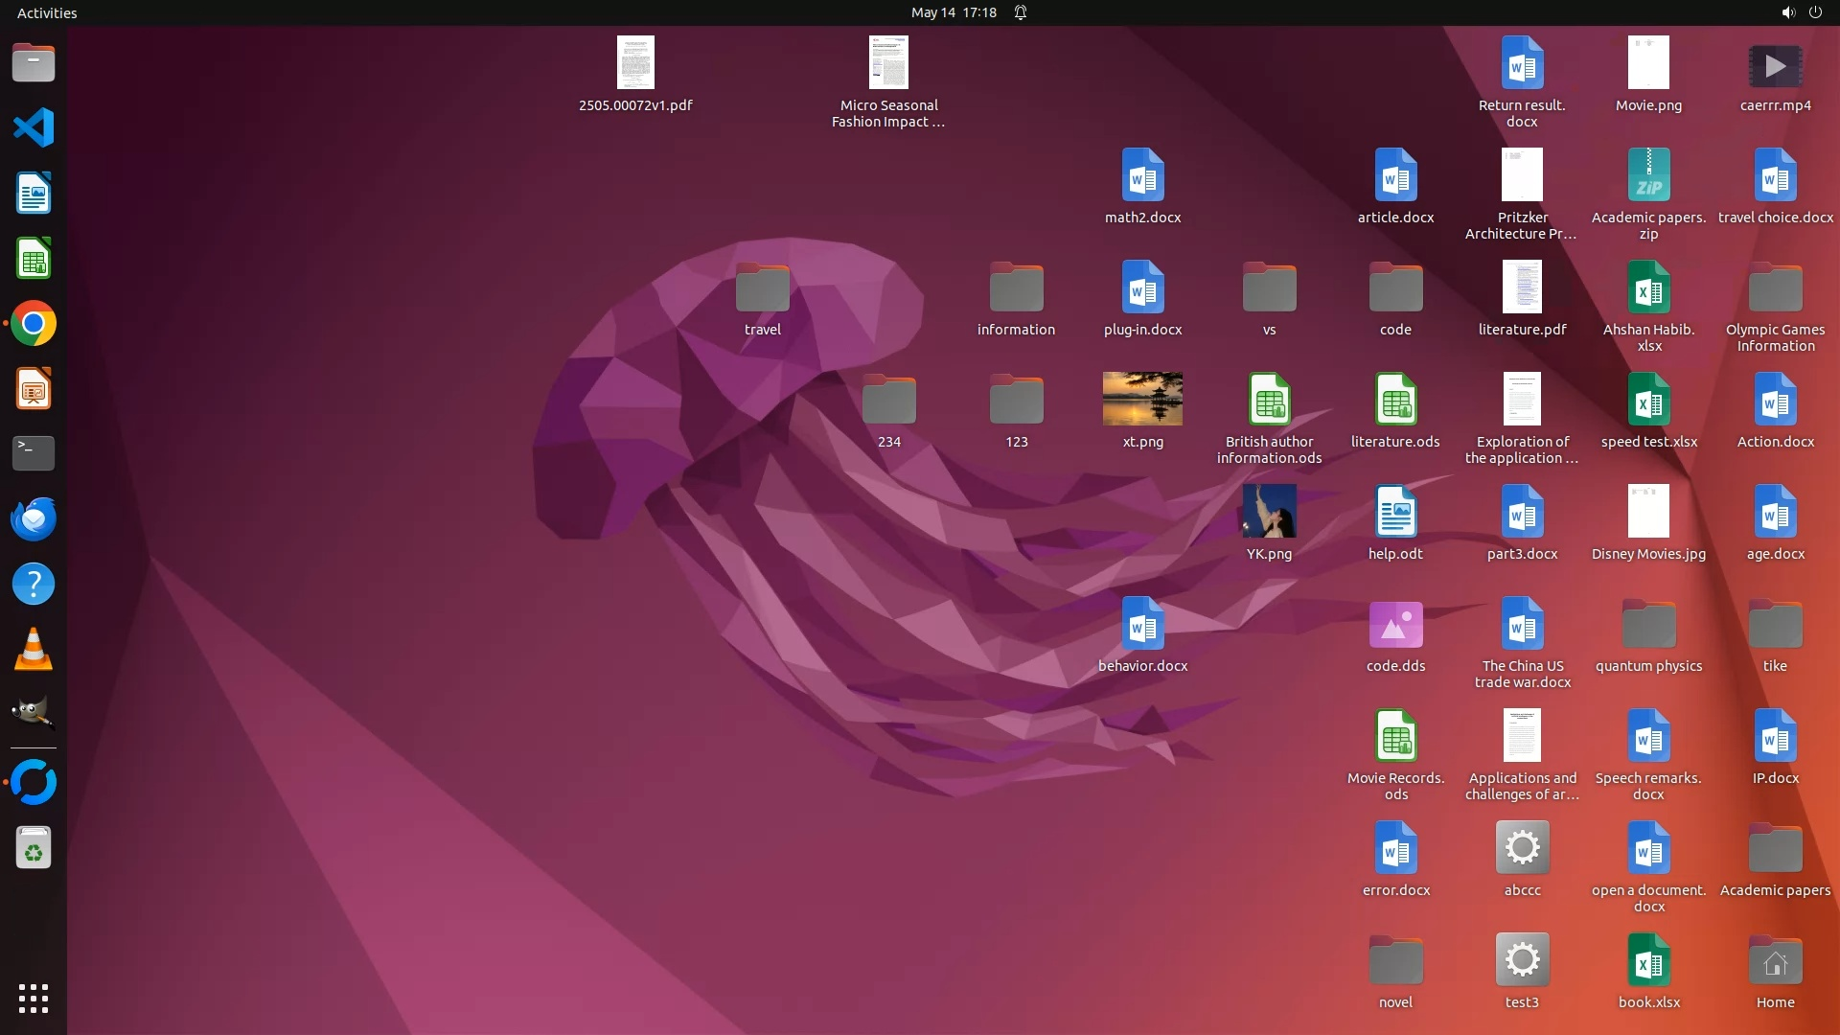The width and height of the screenshot is (1840, 1035).
Task: Launch Google Chrome from the dock
Action: [34, 324]
